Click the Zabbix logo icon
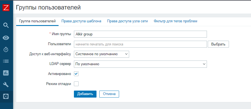The height and width of the screenshot is (109, 251). 6,8
